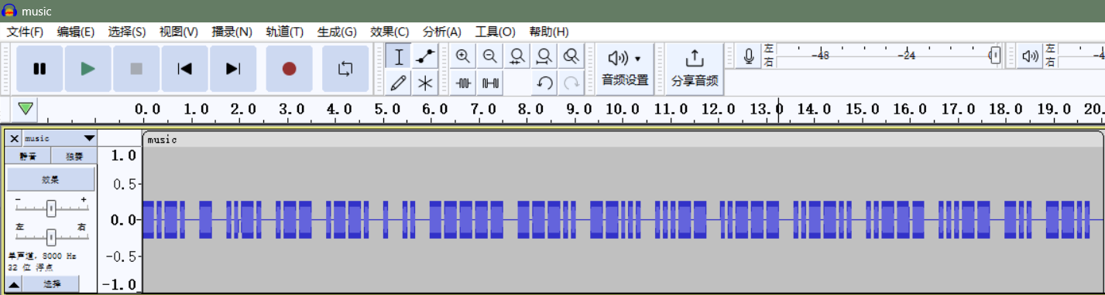Silence audio selection icon
Viewport: 1105px width, 295px height.
pos(490,82)
